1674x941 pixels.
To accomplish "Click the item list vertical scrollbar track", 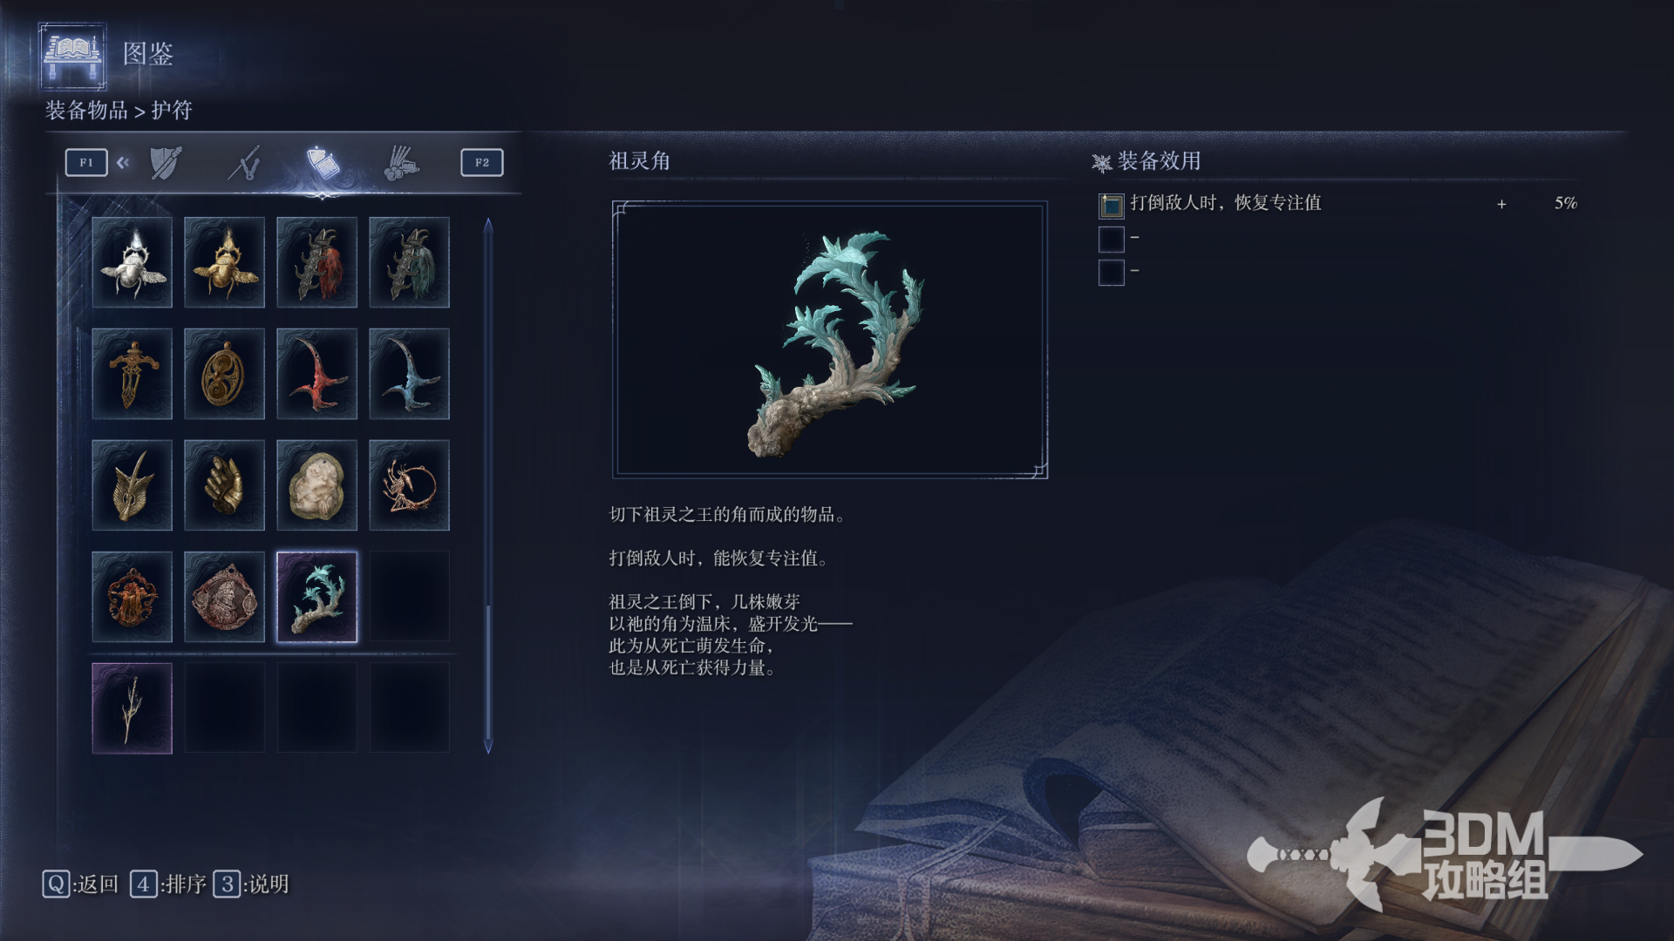I will [488, 485].
